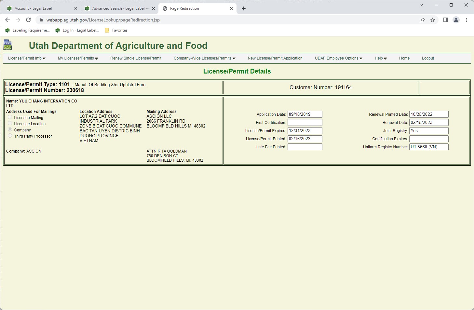
Task: Click the Customer Number: 191164 text
Action: tap(320, 88)
